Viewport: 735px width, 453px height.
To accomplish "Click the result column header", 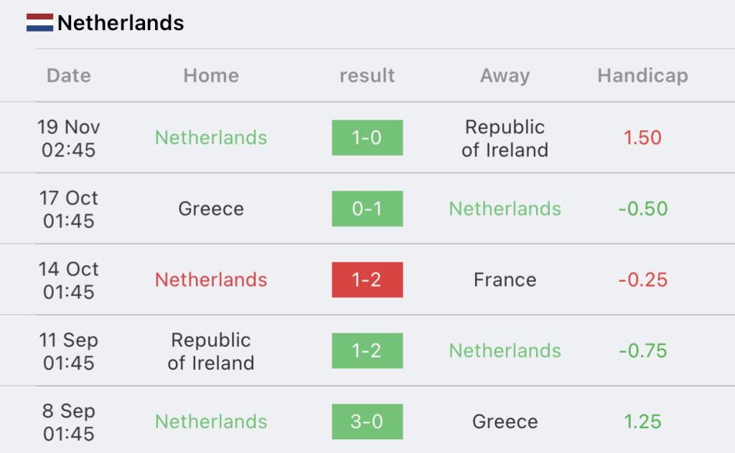I will click(367, 75).
